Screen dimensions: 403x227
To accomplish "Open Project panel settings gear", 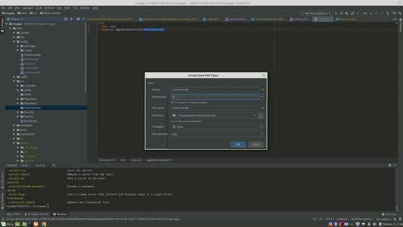I will 78,19.
